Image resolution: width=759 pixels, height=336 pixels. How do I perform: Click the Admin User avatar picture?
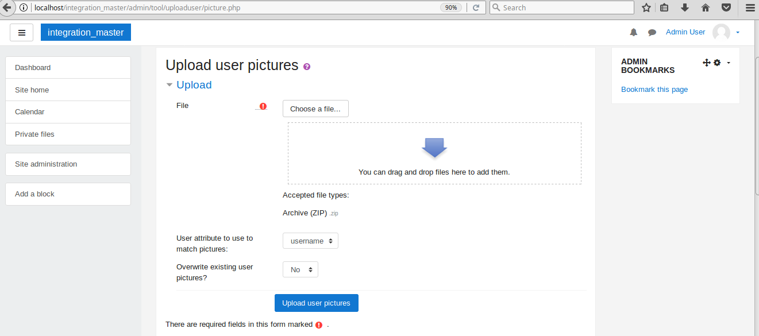(x=721, y=32)
